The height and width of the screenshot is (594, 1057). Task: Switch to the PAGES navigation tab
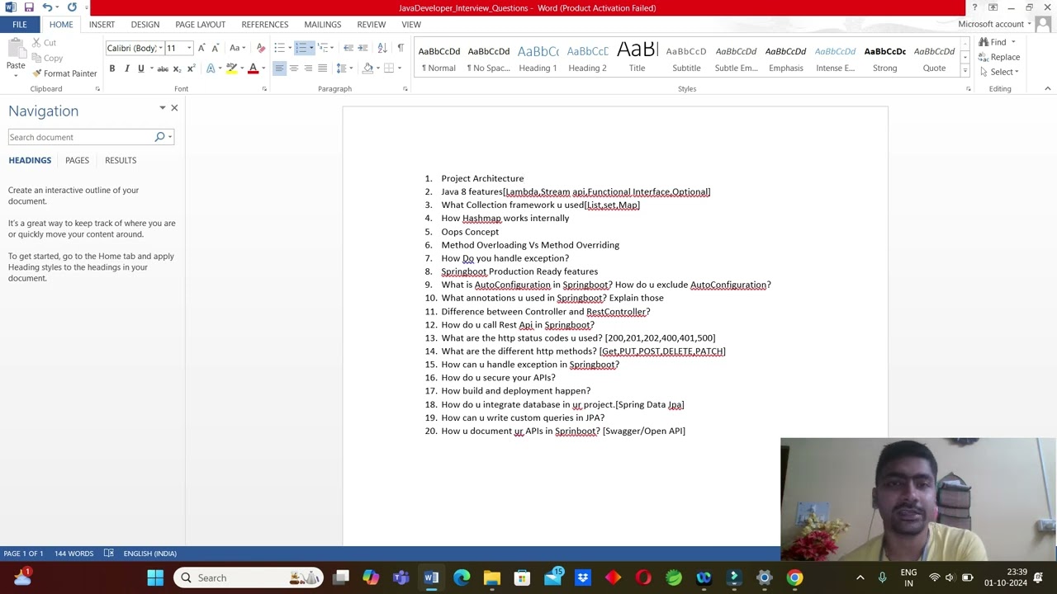click(77, 160)
